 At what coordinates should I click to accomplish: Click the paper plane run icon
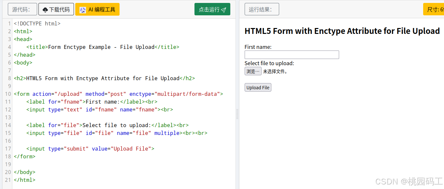coord(223,10)
